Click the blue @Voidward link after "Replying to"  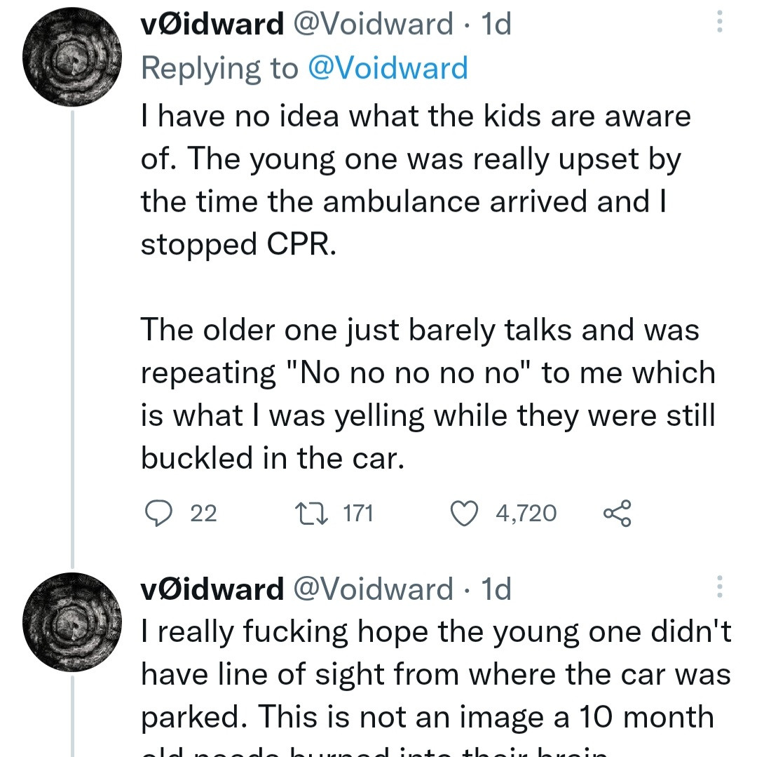pos(388,68)
